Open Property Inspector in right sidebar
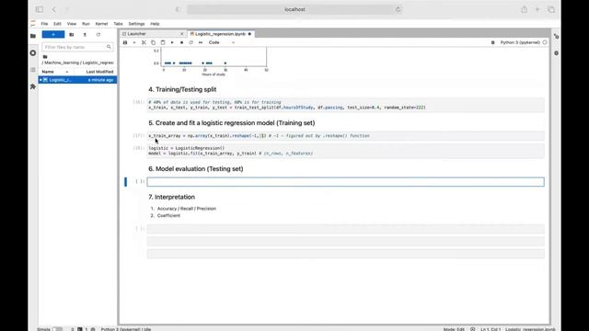The height and width of the screenshot is (331, 589). pos(556,36)
